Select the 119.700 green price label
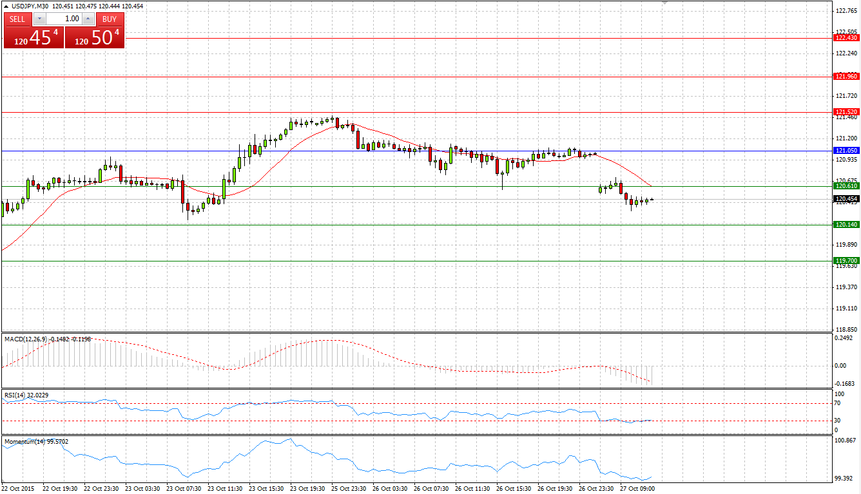 coord(846,261)
